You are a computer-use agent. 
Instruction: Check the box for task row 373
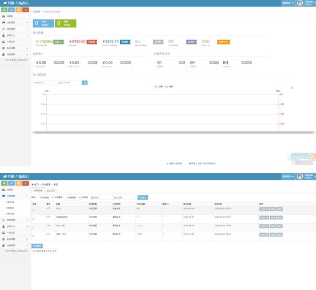[x=34, y=236]
